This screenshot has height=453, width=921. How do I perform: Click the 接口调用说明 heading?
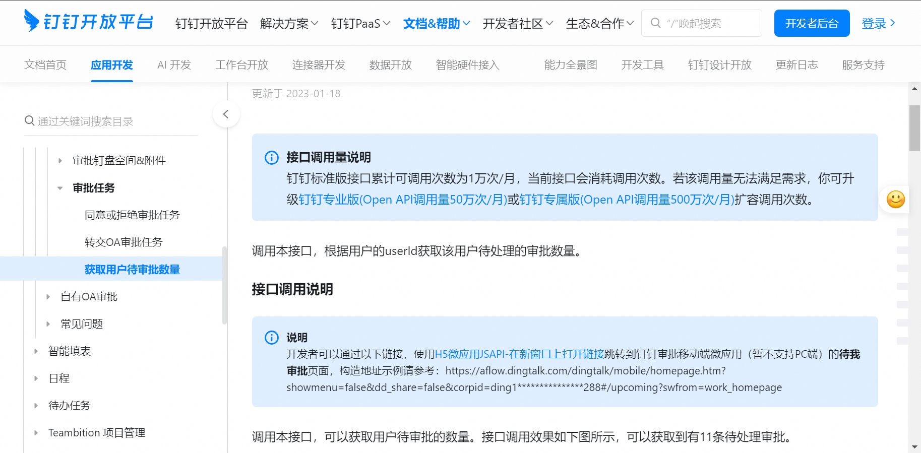[292, 289]
